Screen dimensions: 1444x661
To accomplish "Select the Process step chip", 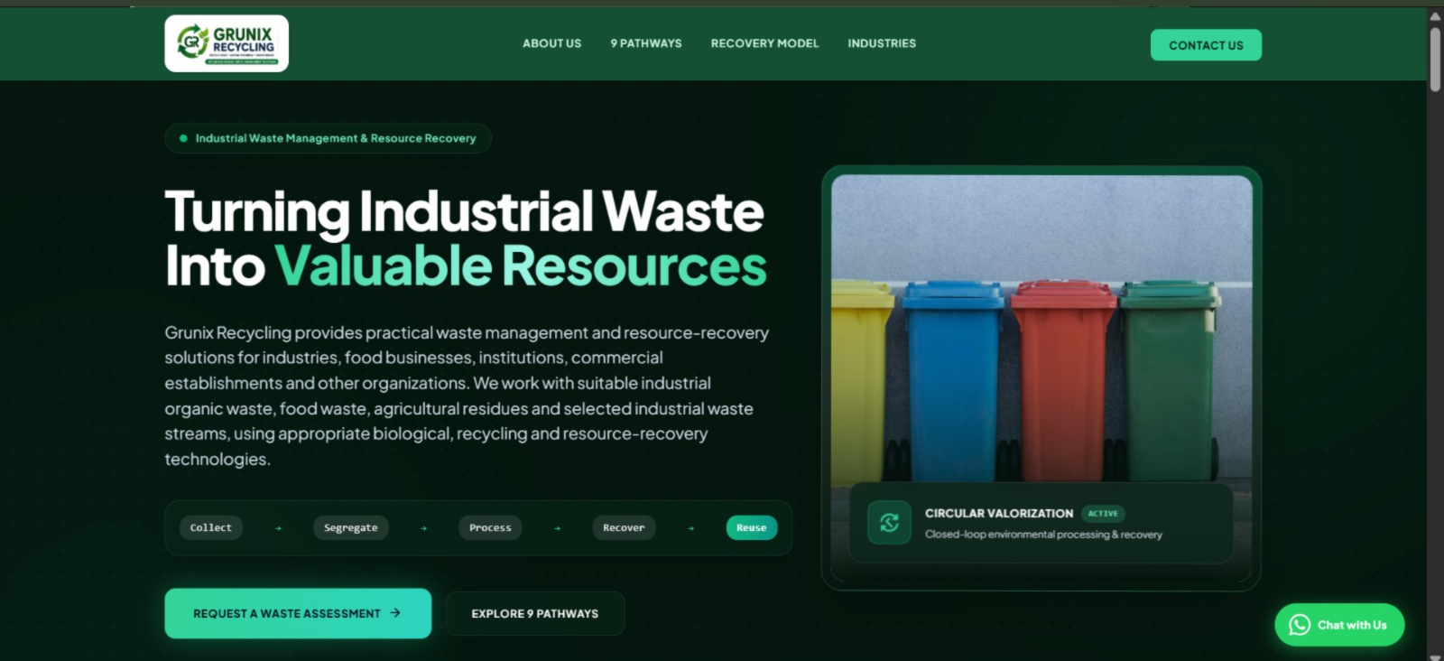I will (490, 527).
